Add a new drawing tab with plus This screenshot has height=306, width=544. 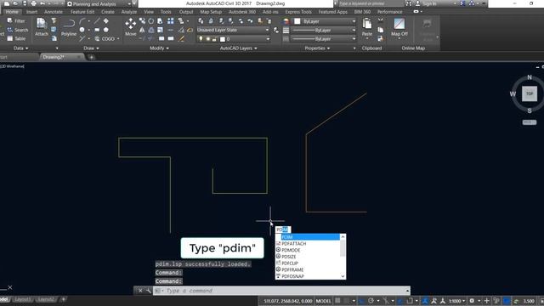point(91,57)
